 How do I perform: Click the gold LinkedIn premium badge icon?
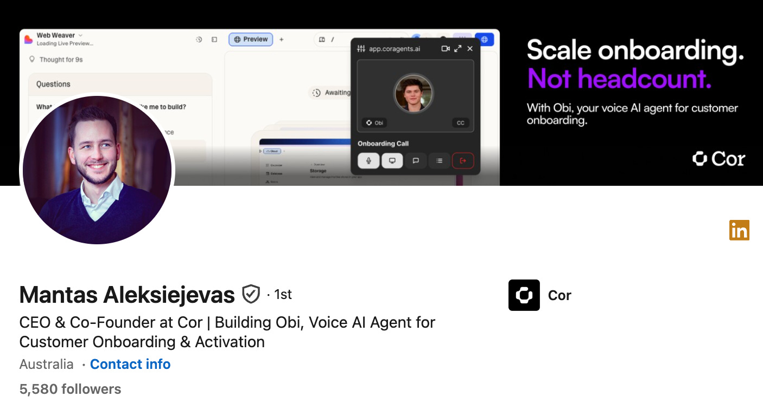coord(739,230)
